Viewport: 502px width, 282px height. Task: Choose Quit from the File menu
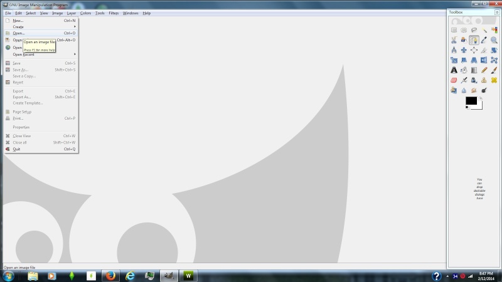tap(41, 149)
